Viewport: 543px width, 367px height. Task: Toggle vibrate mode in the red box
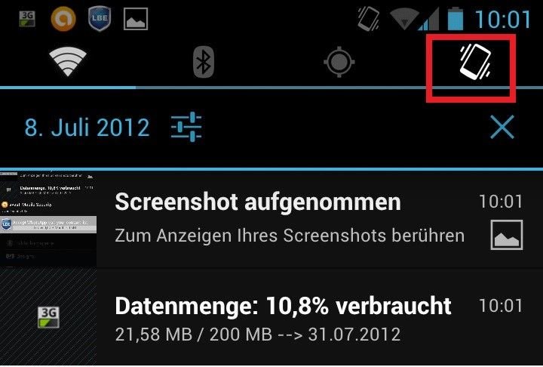click(x=475, y=61)
